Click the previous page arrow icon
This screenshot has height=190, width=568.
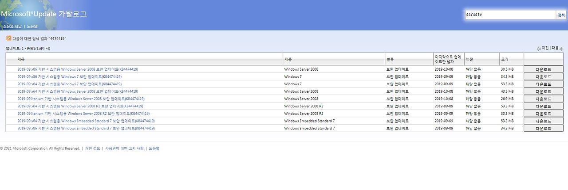point(539,49)
